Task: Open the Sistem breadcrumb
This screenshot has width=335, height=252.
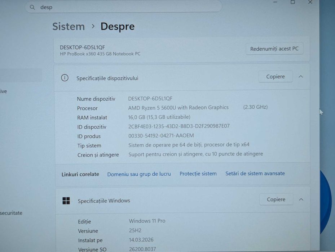Action: pyautogui.click(x=69, y=26)
